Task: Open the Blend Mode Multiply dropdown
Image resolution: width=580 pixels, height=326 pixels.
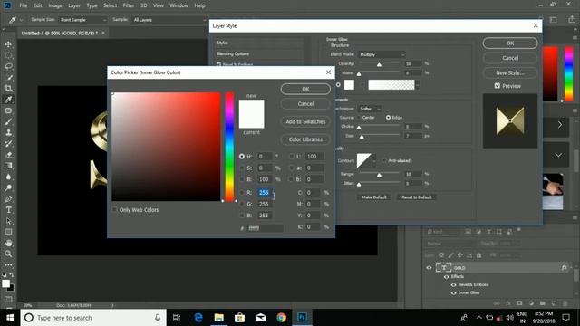Action: [x=382, y=54]
